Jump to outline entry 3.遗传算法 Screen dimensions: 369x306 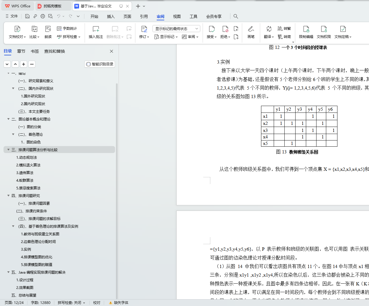[25, 173]
